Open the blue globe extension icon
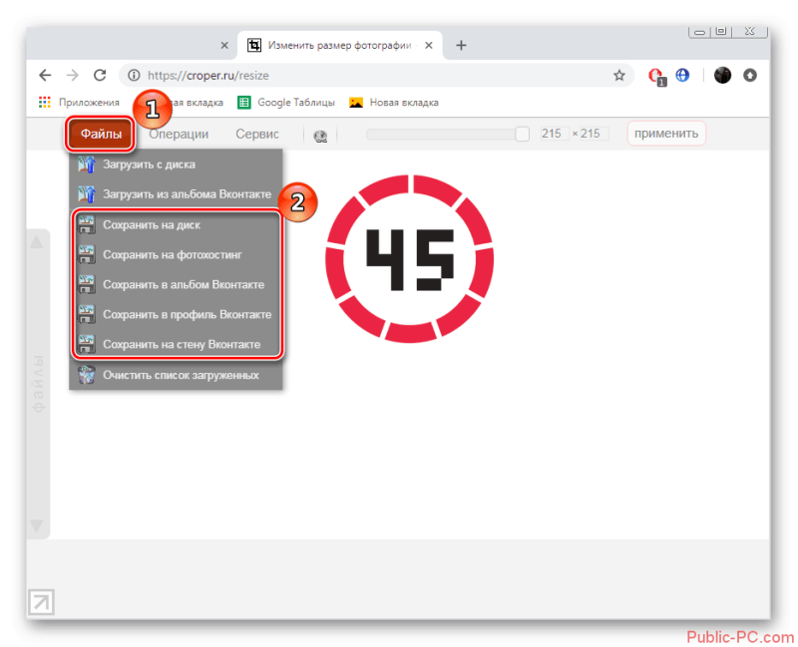The height and width of the screenshot is (647, 798). click(x=682, y=76)
